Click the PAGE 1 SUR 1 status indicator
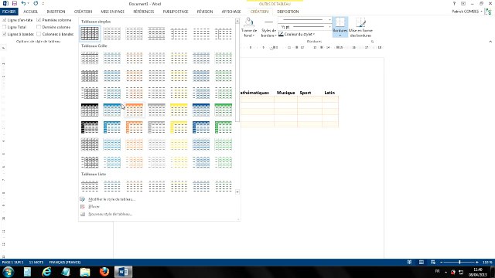The height and width of the screenshot is (278, 495). 12,263
